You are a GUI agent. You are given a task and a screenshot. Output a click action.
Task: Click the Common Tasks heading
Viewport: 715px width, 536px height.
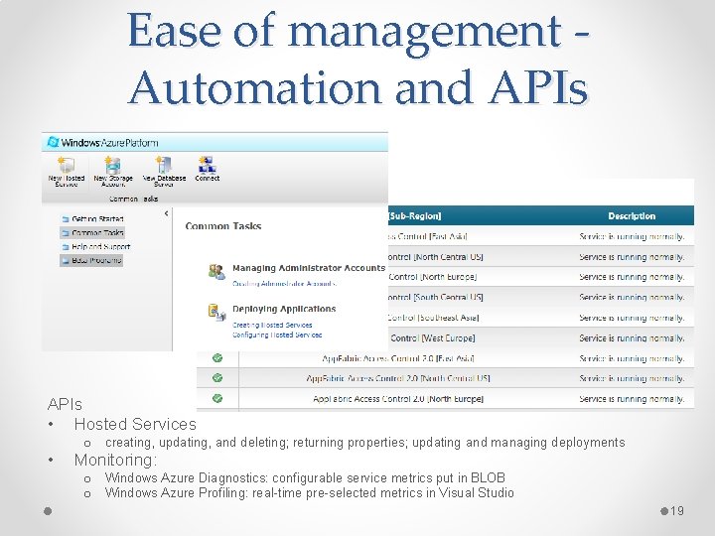pos(223,226)
